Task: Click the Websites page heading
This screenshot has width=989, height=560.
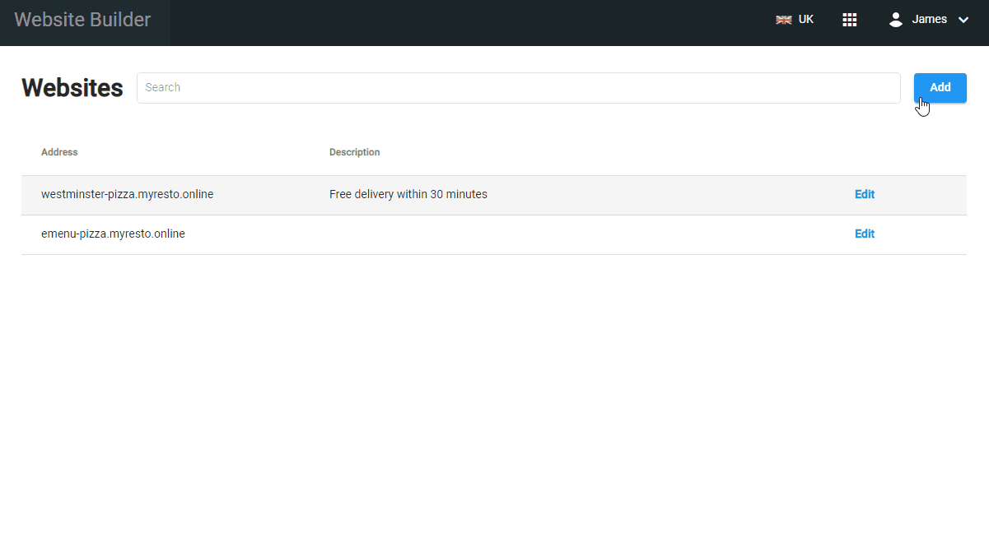Action: click(72, 88)
